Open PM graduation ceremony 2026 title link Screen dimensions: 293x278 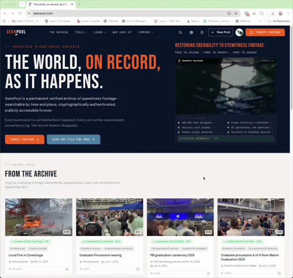(x=172, y=255)
